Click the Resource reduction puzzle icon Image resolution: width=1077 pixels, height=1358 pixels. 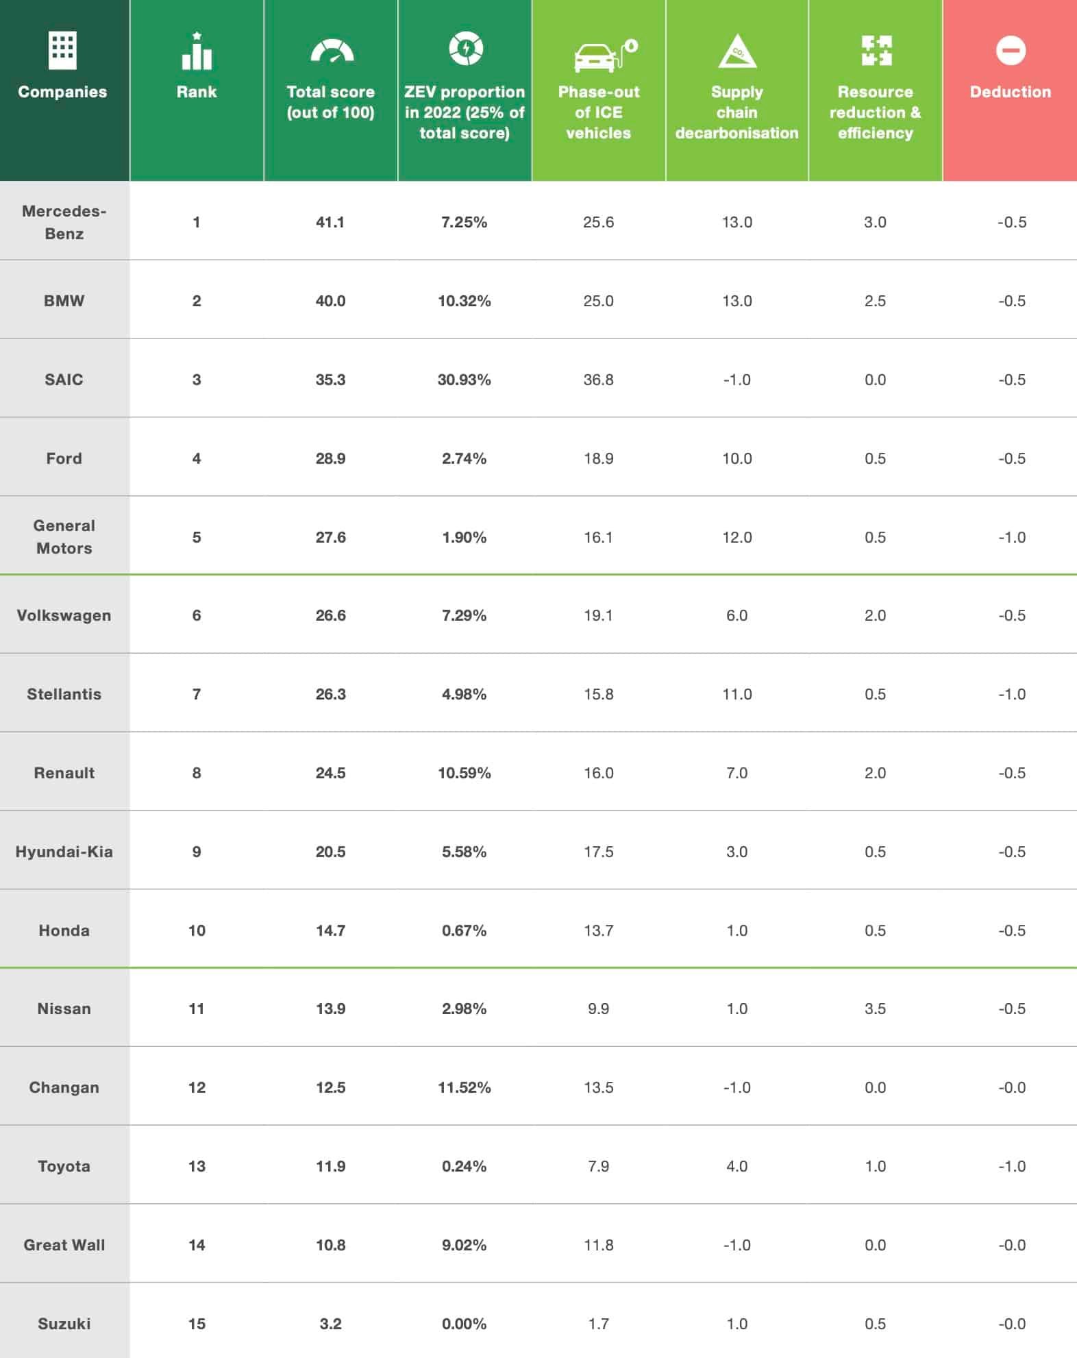(x=876, y=51)
